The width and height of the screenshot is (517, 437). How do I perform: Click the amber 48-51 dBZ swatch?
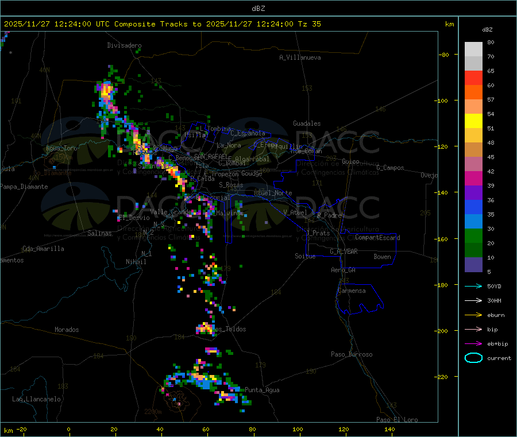click(473, 136)
